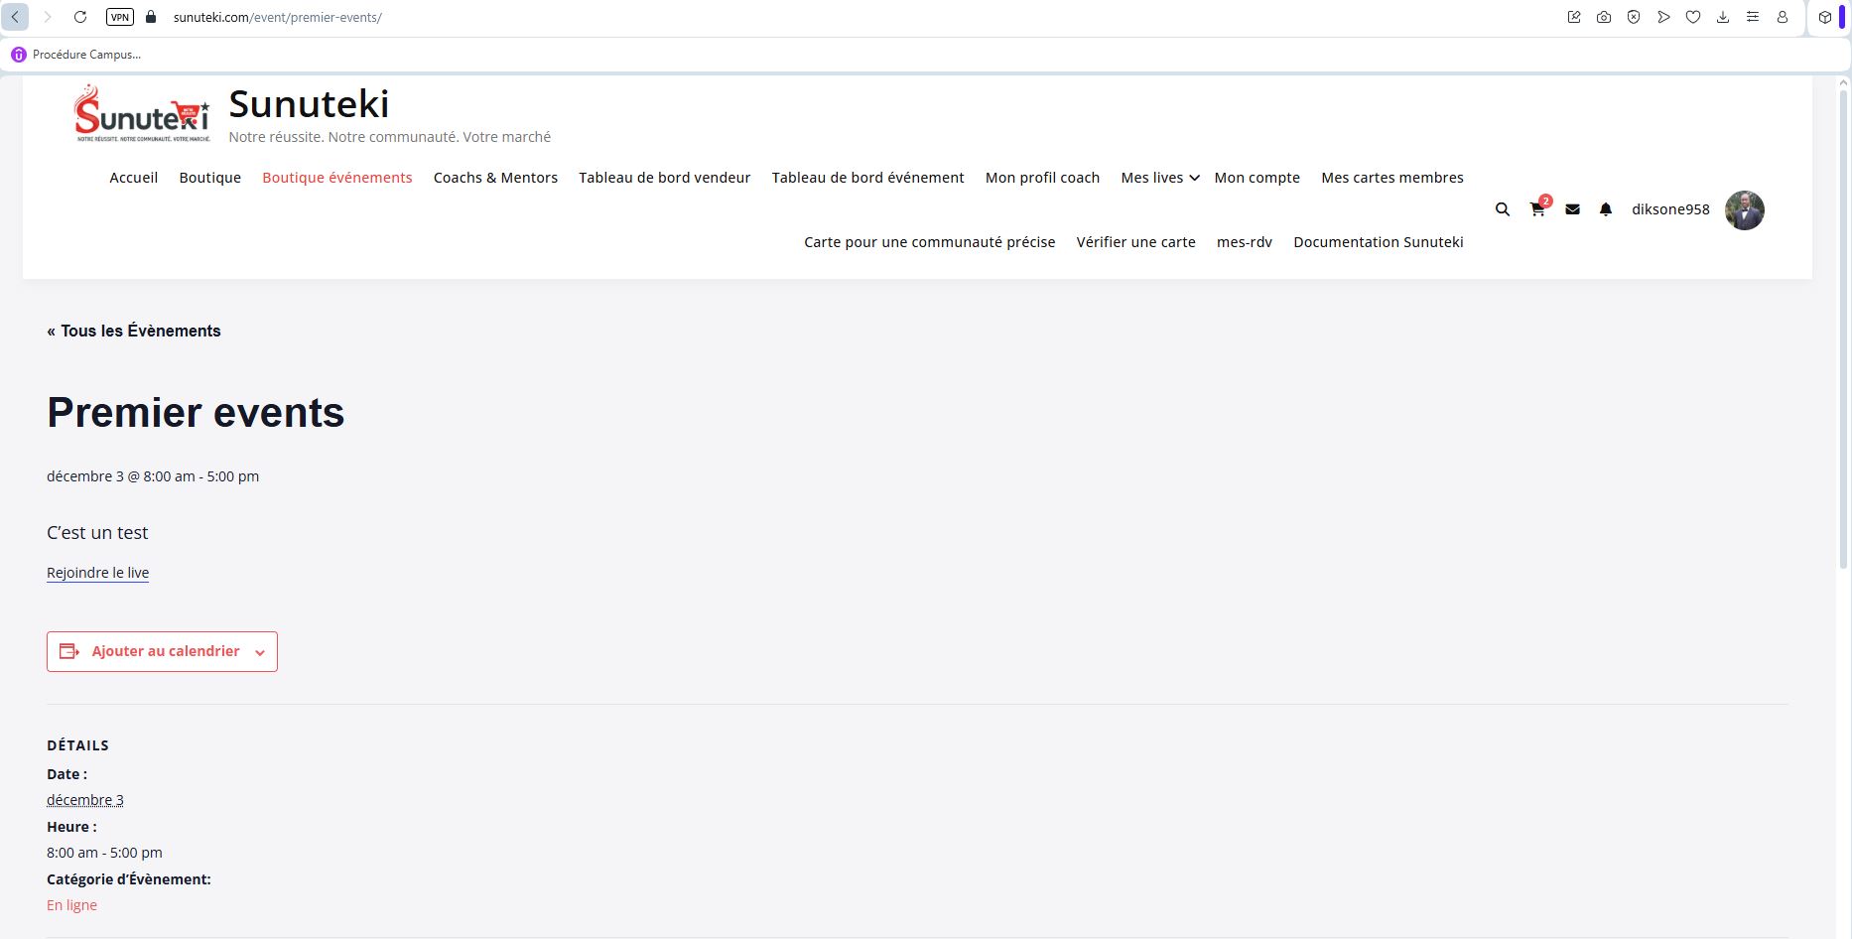Add page to bookmarks heart icon
Viewport: 1852px width, 939px height.
tap(1693, 17)
